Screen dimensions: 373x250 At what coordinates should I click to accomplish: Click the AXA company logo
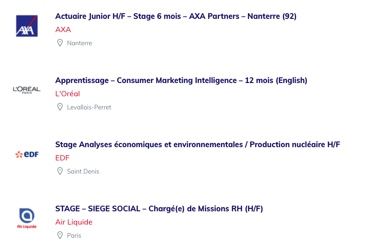coord(26,26)
